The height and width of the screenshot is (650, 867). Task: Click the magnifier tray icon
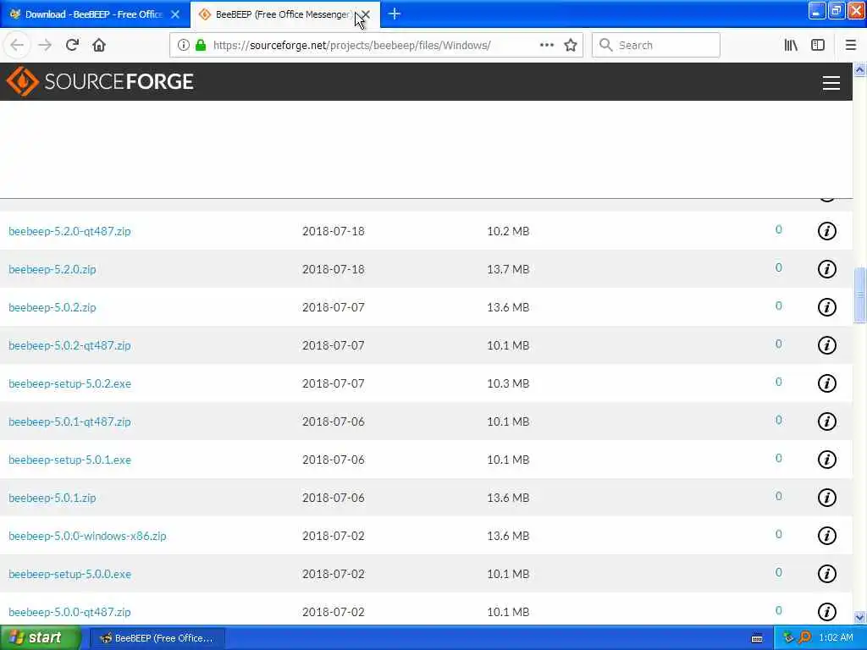(x=805, y=638)
